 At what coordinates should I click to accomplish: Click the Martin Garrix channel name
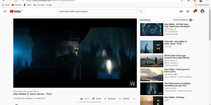pos(169,61)
